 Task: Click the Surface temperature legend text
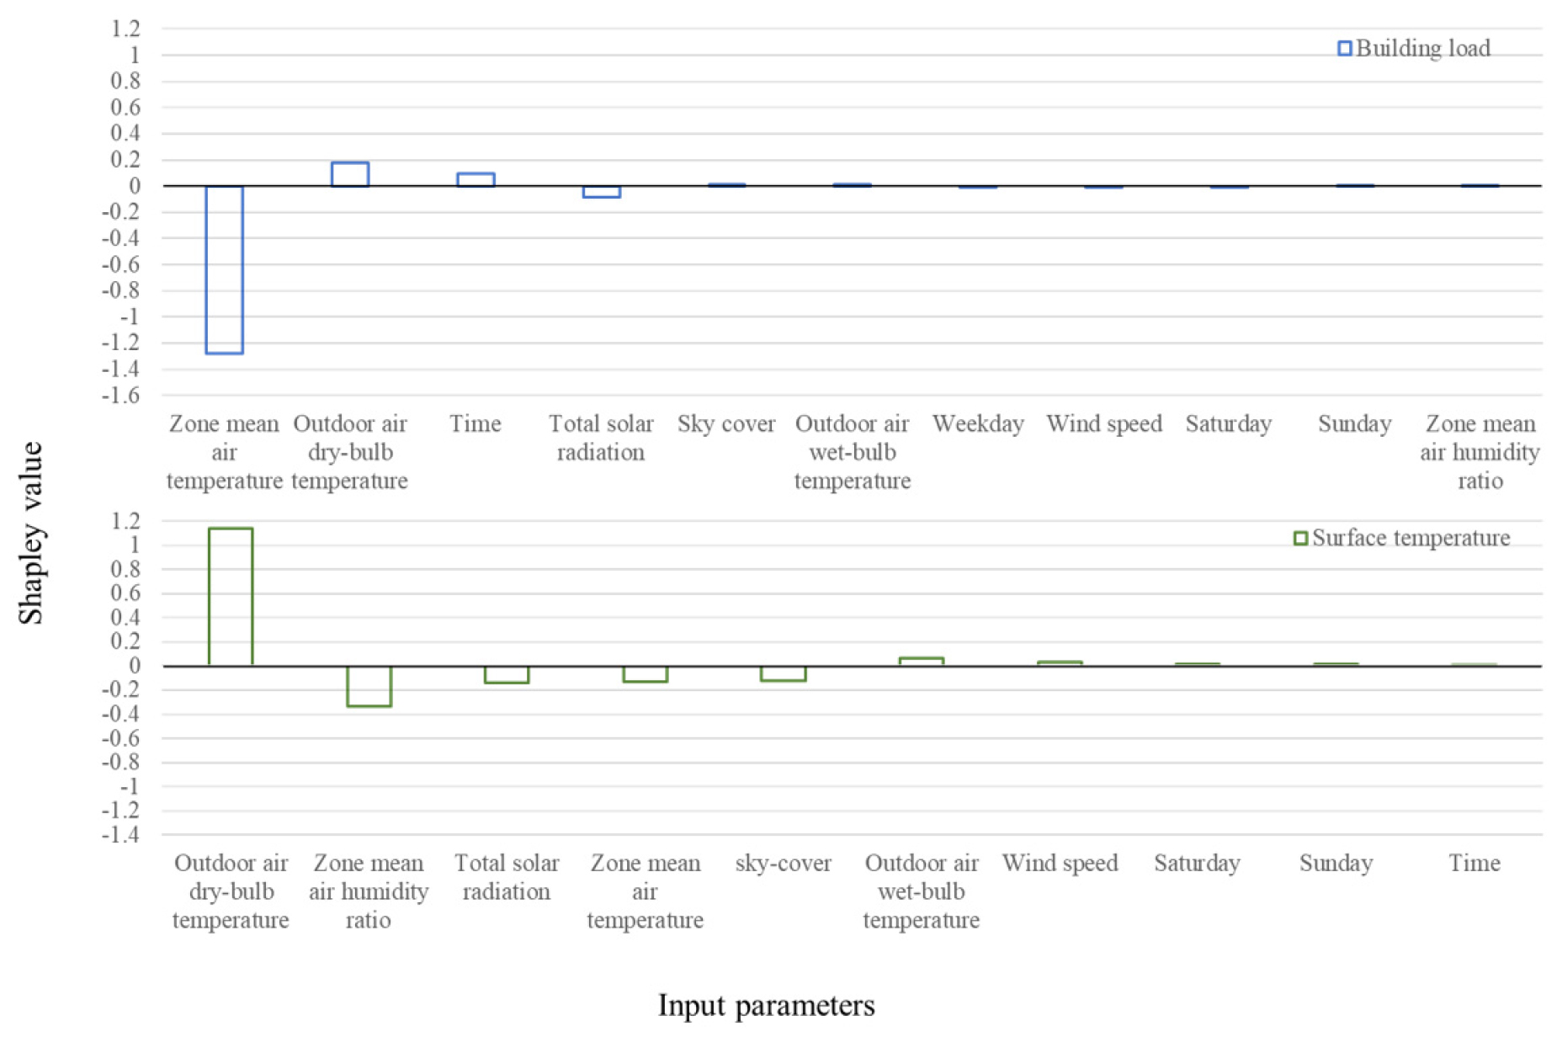(x=1411, y=538)
